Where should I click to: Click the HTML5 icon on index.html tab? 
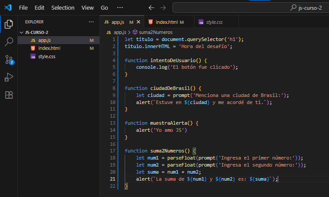coord(150,22)
